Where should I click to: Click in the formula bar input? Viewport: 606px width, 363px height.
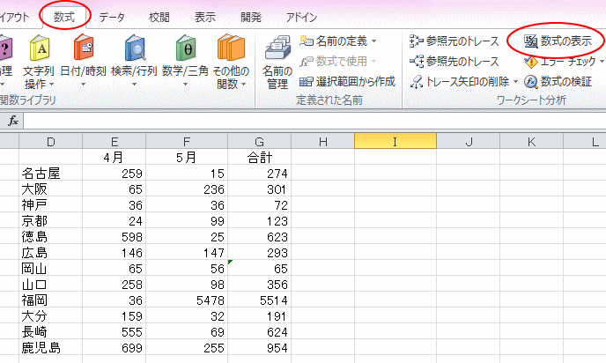pyautogui.click(x=314, y=121)
